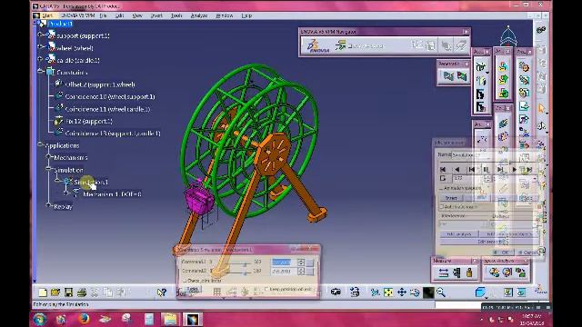The width and height of the screenshot is (582, 327).
Task: Click the Open file icon
Action: point(55,292)
